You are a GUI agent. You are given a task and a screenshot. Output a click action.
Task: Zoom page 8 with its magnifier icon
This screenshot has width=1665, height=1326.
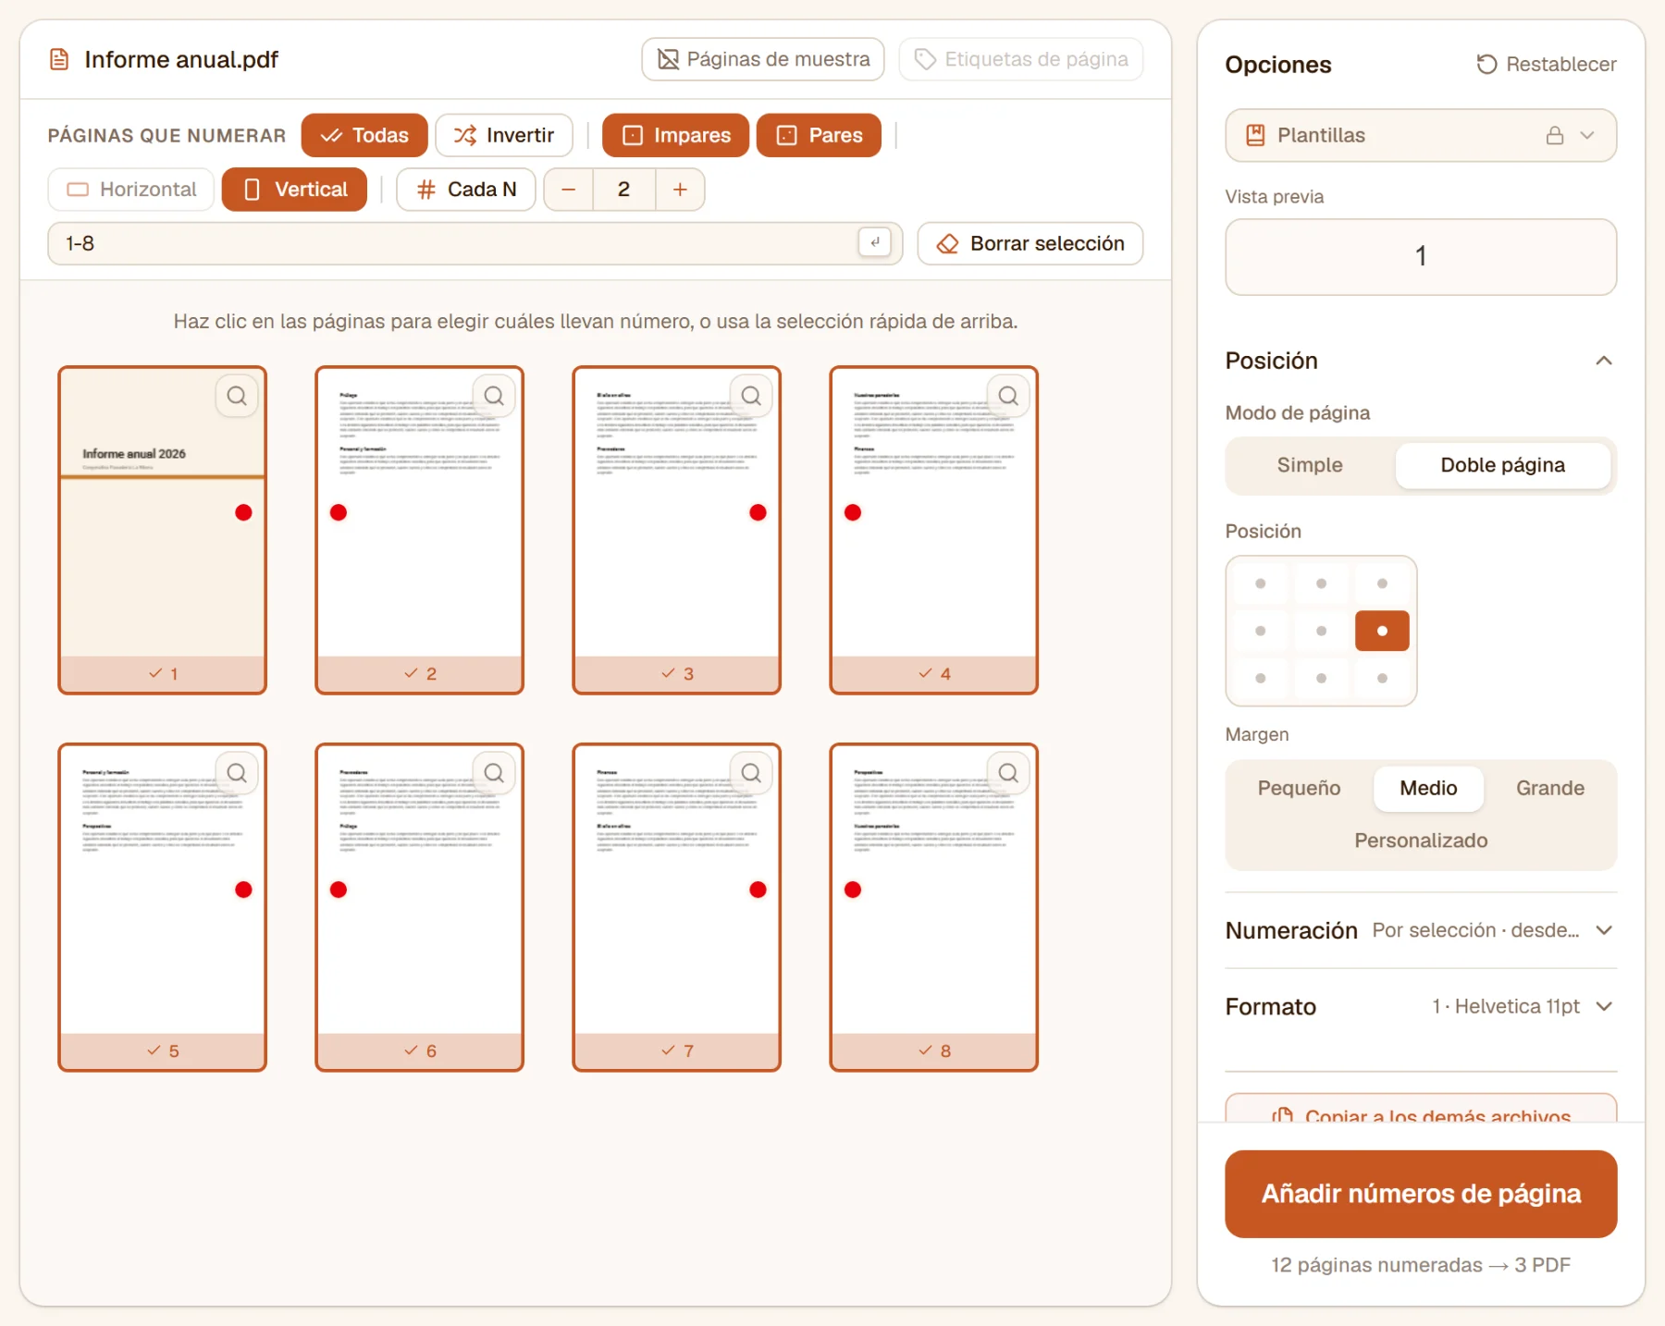tap(1008, 773)
